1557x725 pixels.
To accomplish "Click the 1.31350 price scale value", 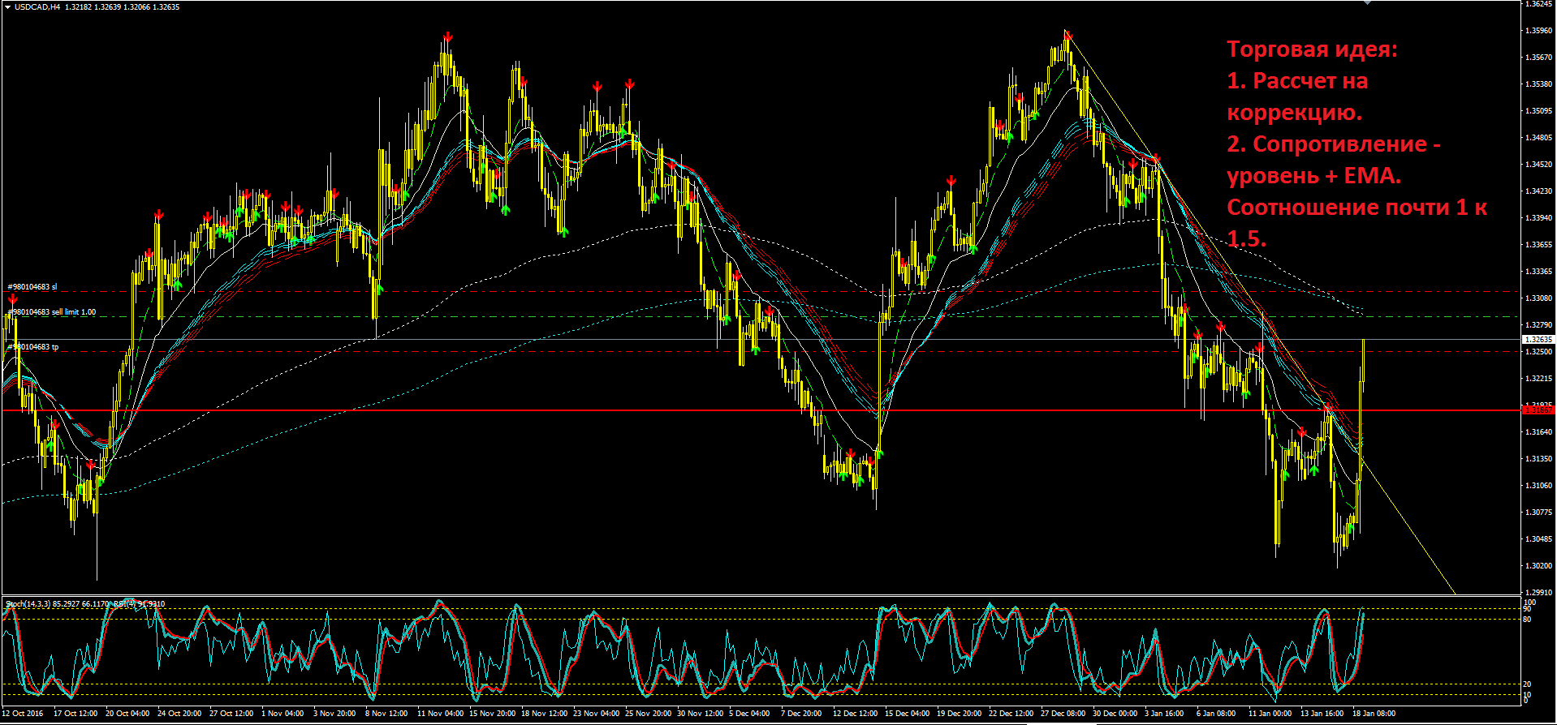I will coord(1539,459).
